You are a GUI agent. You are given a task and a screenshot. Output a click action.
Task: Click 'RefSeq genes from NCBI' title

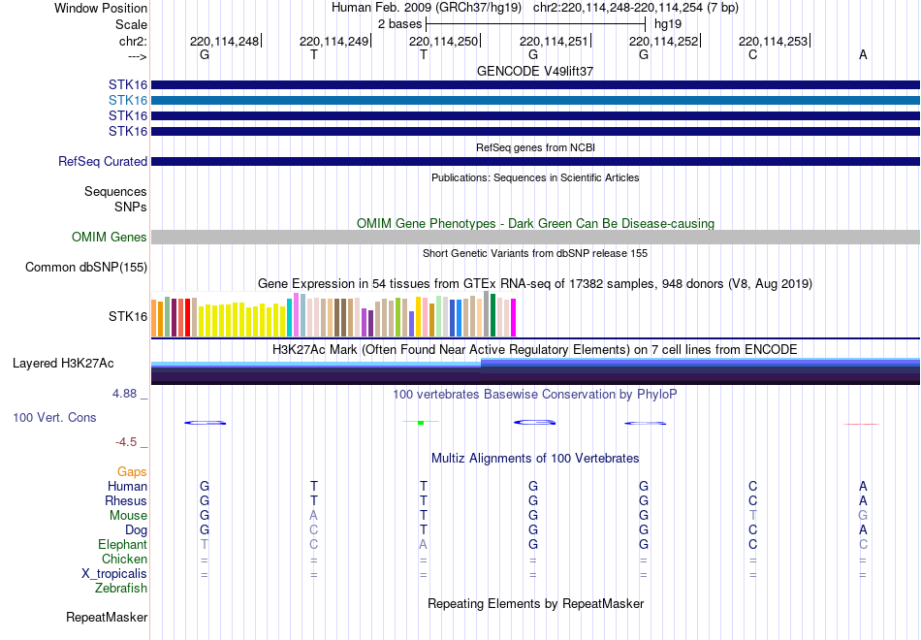pos(535,147)
